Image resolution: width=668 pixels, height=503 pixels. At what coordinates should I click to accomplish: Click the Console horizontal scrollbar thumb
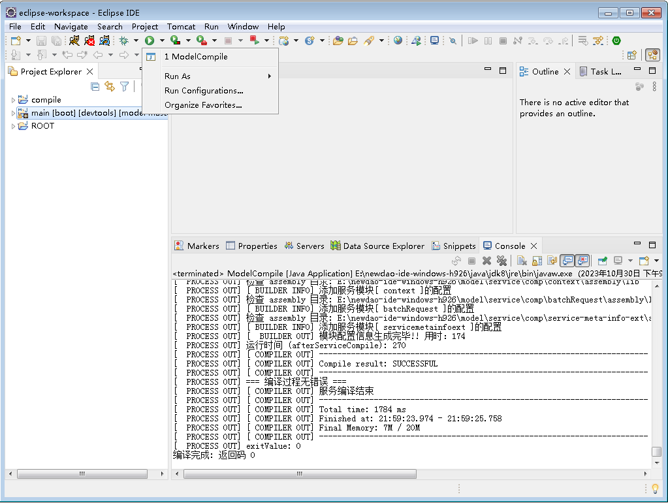point(300,474)
